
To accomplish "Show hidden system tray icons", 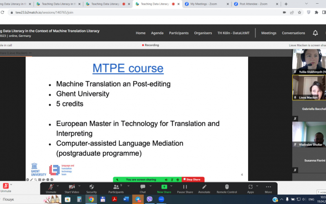I will click(282, 200).
